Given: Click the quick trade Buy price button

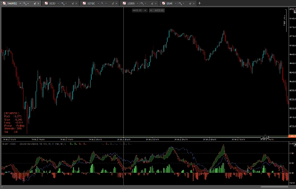Looking at the screenshot, I should tap(157, 10).
